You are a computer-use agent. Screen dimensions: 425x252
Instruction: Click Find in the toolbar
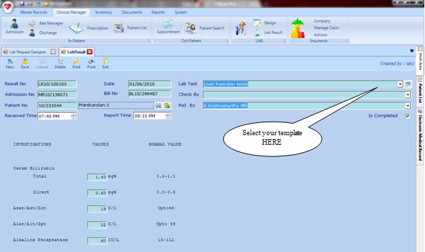click(x=76, y=64)
